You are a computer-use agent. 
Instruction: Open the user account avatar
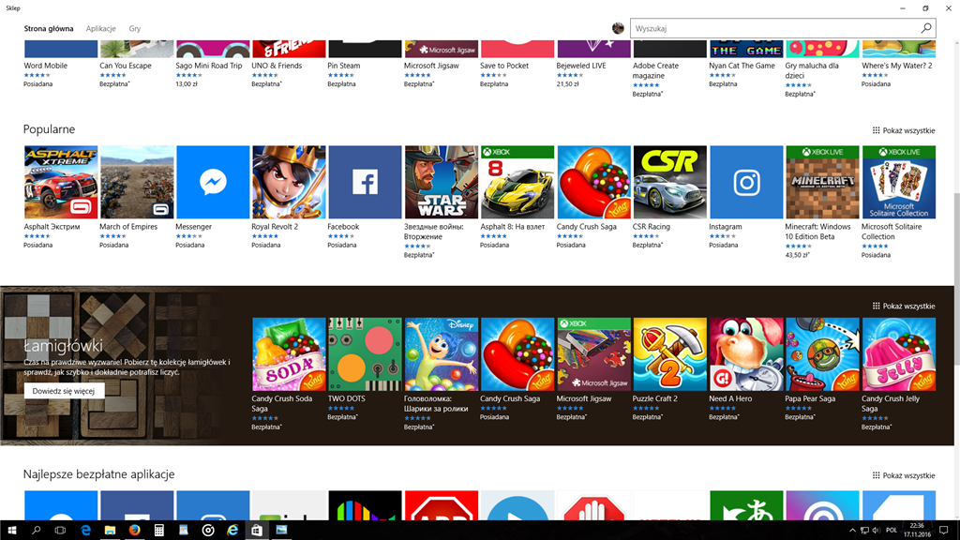pos(618,28)
